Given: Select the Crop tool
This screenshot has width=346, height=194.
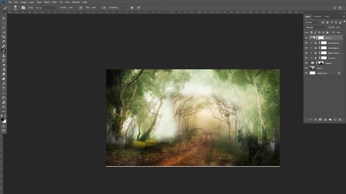Looking at the screenshot, I should point(4,37).
